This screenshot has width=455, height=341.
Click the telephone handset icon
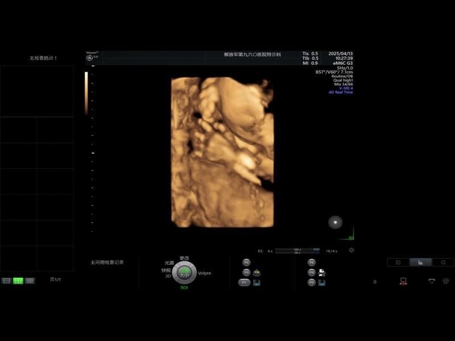(432, 281)
